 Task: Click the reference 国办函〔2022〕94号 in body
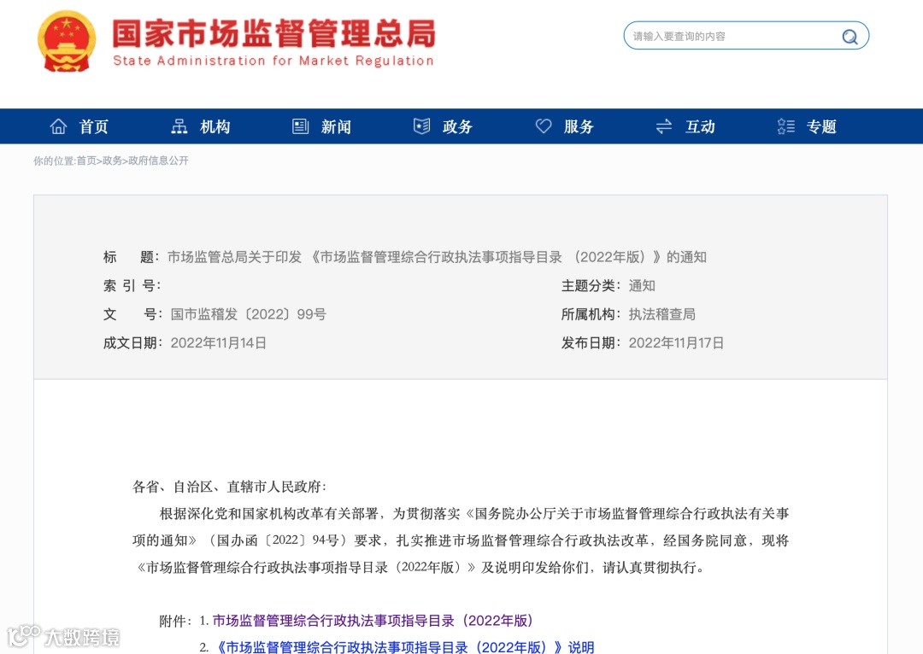point(278,540)
